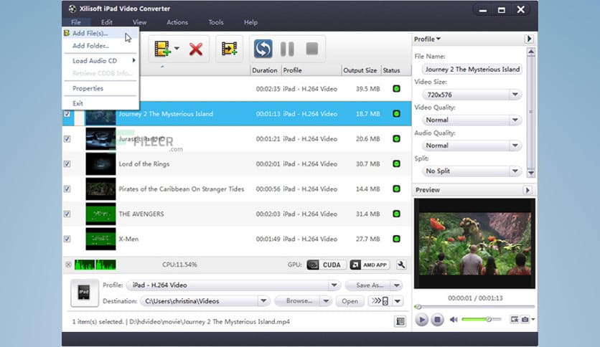600x347 pixels.
Task: Stop conversion using the square stop icon
Action: [x=312, y=49]
